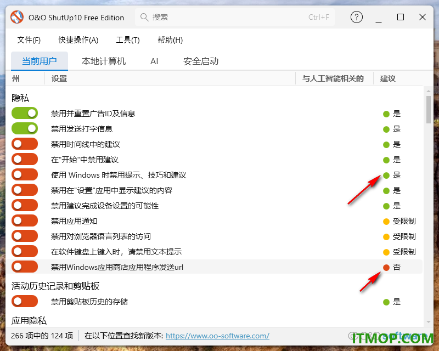The image size is (439, 351).
Task: Click green recommendation dot for 禁用发送打字信息
Action: (x=386, y=129)
